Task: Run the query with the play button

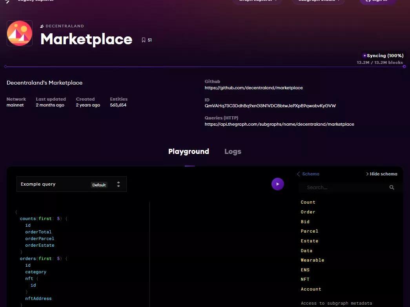Action: click(277, 184)
